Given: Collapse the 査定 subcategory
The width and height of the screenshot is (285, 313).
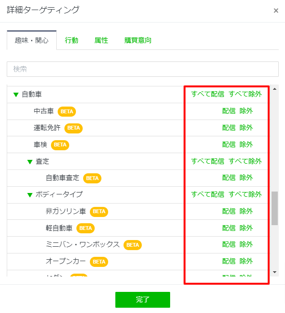Looking at the screenshot, I should (30, 162).
